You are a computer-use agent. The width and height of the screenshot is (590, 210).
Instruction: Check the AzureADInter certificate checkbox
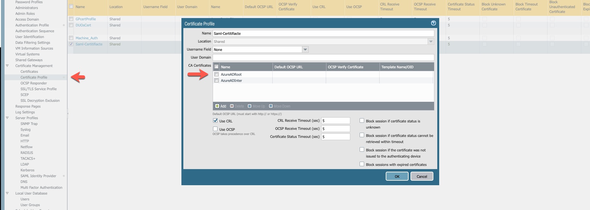(x=217, y=81)
